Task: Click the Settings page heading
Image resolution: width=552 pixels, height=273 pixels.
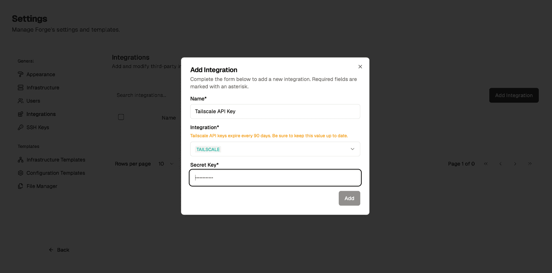Action: coord(30,19)
